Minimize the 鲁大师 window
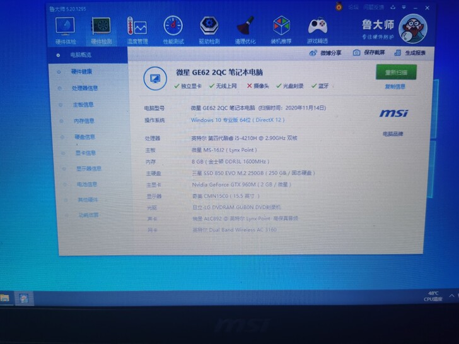This screenshot has height=344, width=459. click(x=415, y=8)
